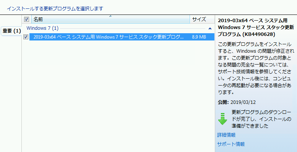This screenshot has width=297, height=152.
Task: Toggle the select-all checkbox in header
Action: 26,19
